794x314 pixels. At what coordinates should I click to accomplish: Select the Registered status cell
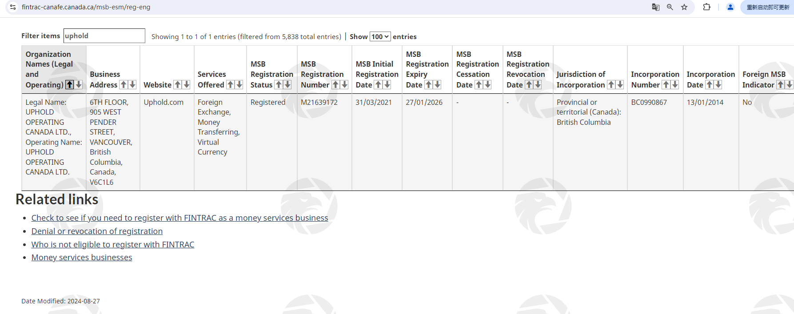point(268,102)
